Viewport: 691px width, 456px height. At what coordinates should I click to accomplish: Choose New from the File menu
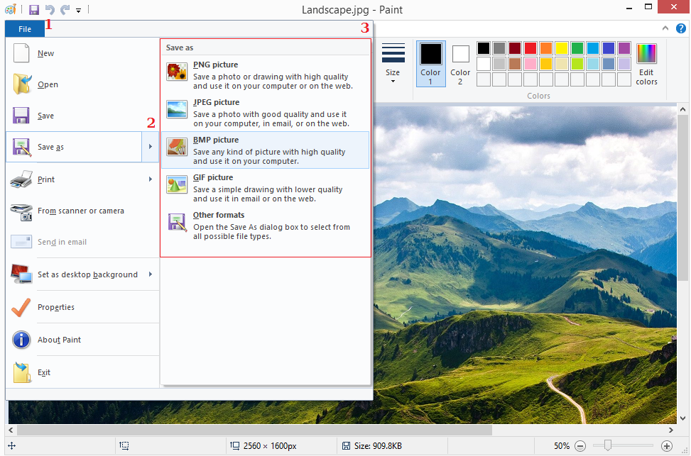pos(82,53)
